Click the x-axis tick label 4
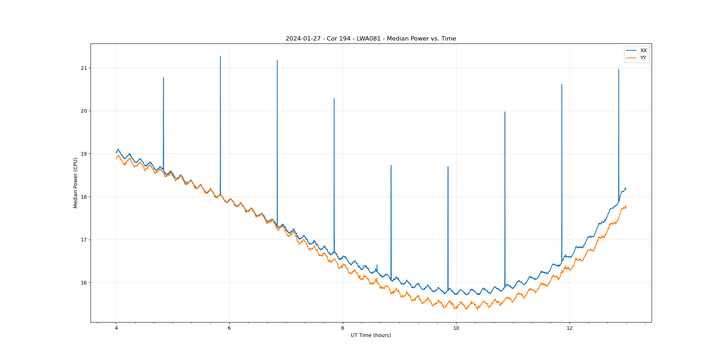724x362 pixels. [116, 328]
